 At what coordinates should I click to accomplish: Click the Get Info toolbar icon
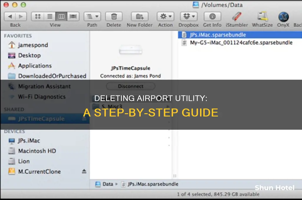pos(212,16)
